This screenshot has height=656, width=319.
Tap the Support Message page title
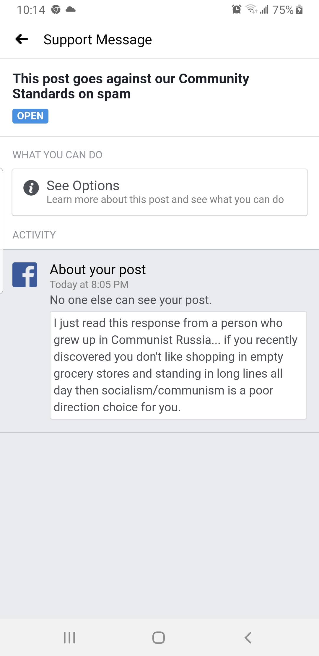(98, 40)
